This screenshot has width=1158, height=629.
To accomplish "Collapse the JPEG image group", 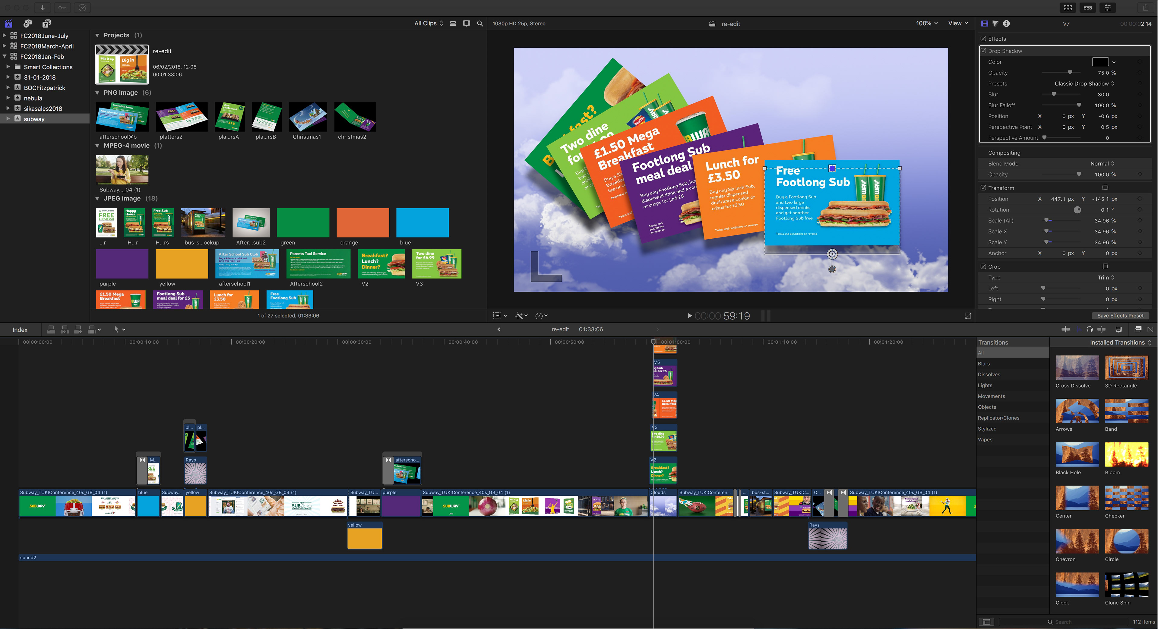I will point(97,199).
